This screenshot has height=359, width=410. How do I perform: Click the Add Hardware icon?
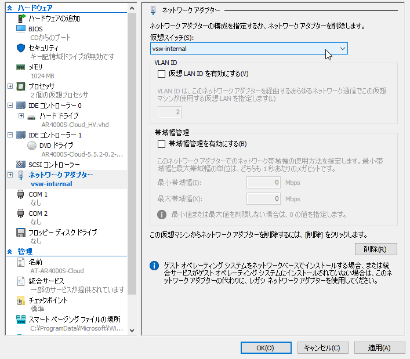point(20,19)
